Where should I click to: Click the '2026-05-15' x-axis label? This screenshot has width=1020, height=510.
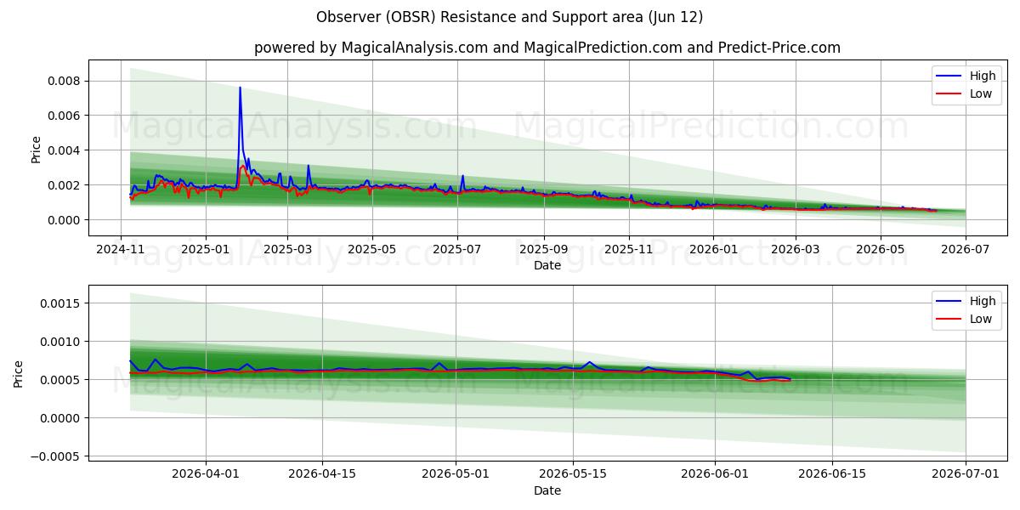pos(573,474)
